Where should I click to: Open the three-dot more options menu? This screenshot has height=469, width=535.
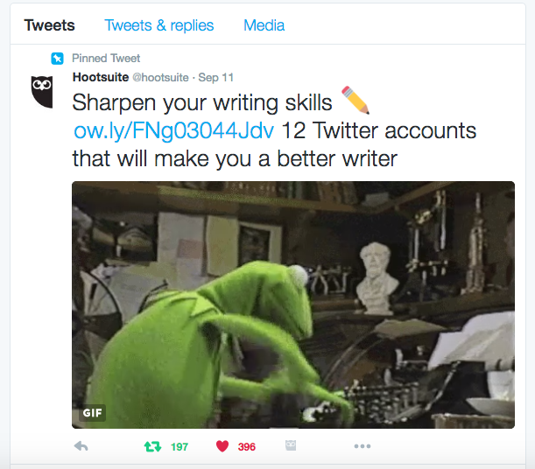pyautogui.click(x=363, y=446)
